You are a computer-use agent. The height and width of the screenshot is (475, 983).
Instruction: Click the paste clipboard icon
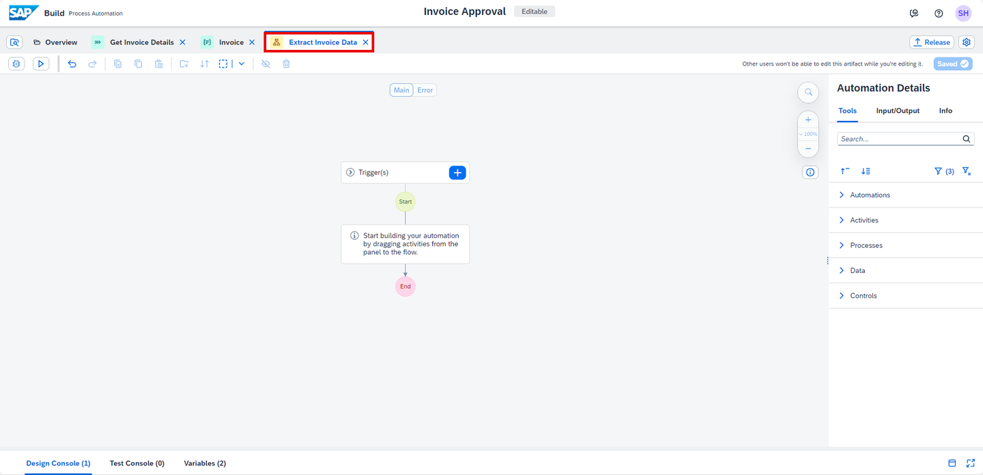(x=159, y=63)
